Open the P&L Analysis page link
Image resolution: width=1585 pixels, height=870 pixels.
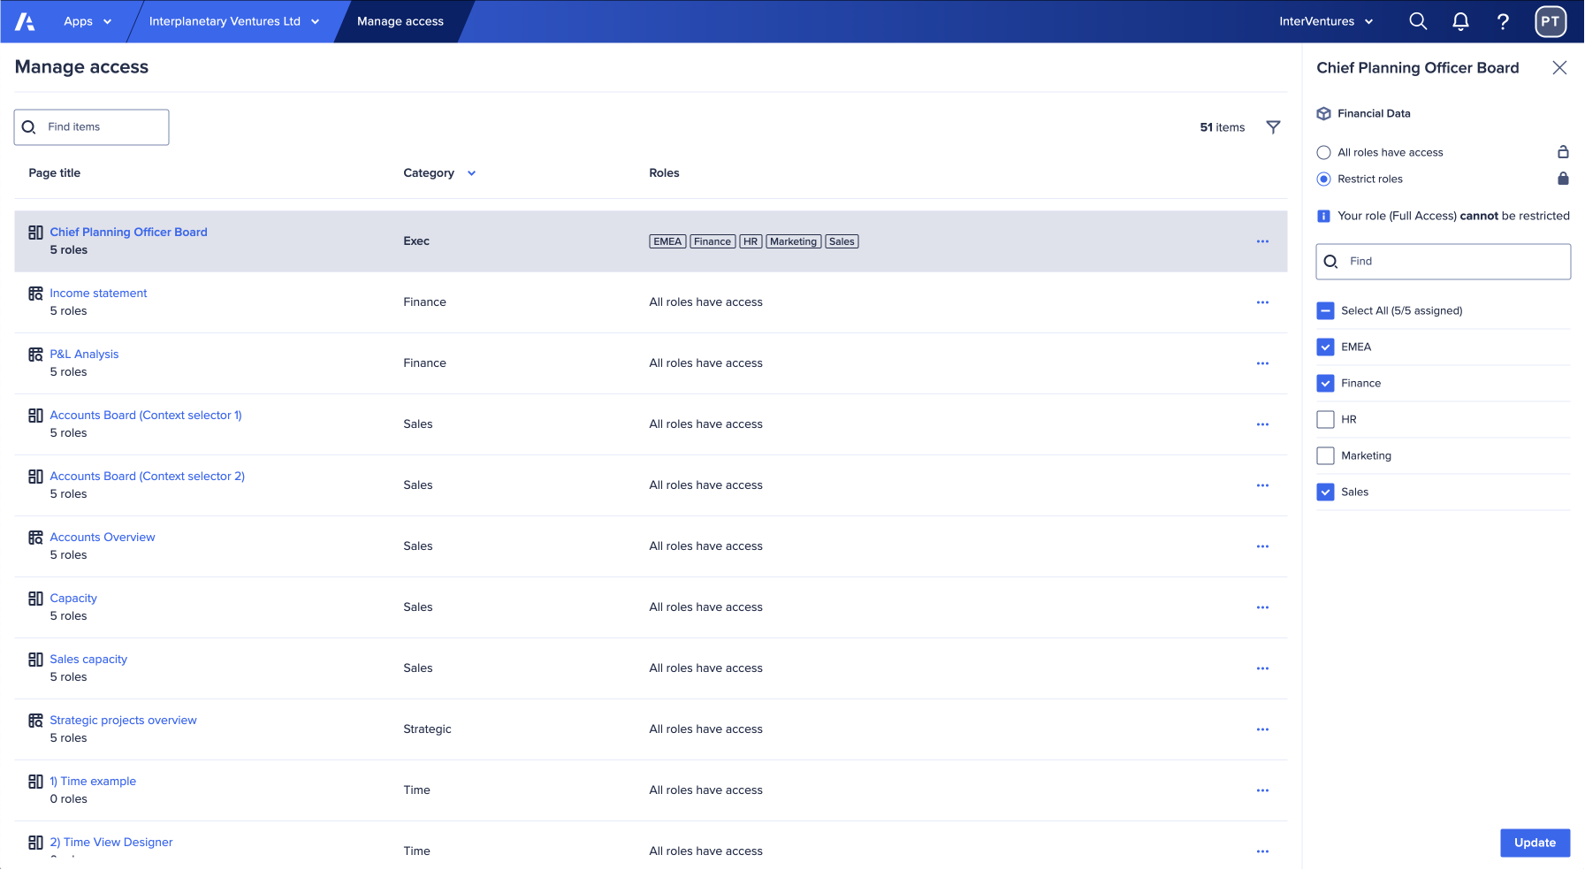click(84, 354)
